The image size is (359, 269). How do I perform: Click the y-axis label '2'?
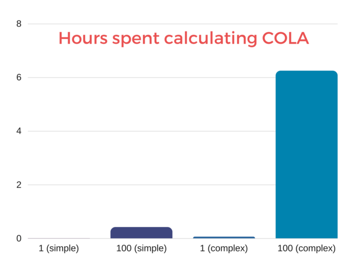(19, 185)
